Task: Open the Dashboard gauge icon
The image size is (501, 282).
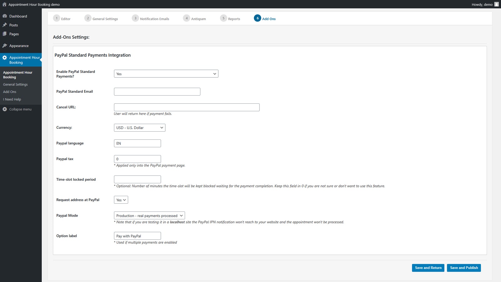Action: click(5, 16)
